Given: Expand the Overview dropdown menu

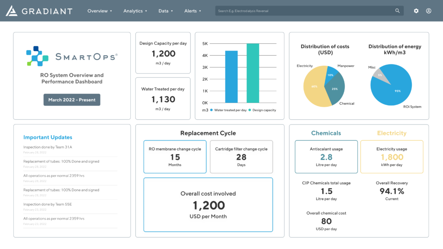Looking at the screenshot, I should coord(100,11).
